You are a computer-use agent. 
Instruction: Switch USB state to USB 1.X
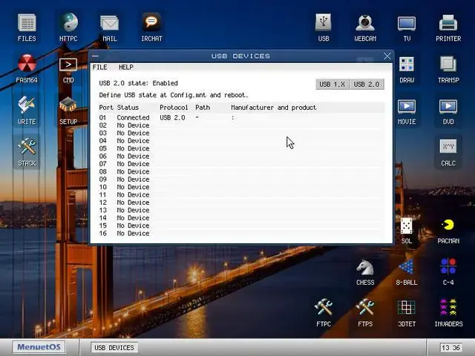(332, 85)
